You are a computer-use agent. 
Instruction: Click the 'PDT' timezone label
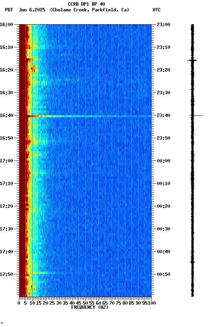9,10
